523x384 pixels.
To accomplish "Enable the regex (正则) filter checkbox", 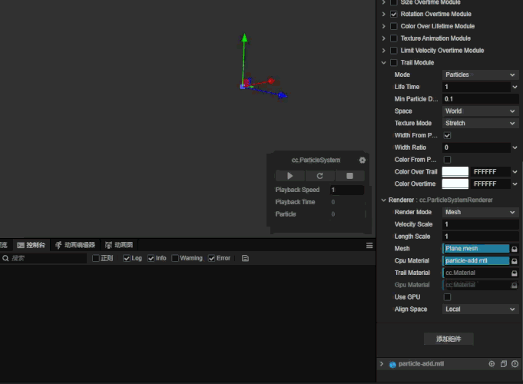I will [96, 258].
